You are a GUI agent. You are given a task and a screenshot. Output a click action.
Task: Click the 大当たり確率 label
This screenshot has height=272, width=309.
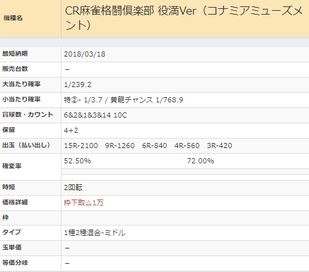[21, 84]
